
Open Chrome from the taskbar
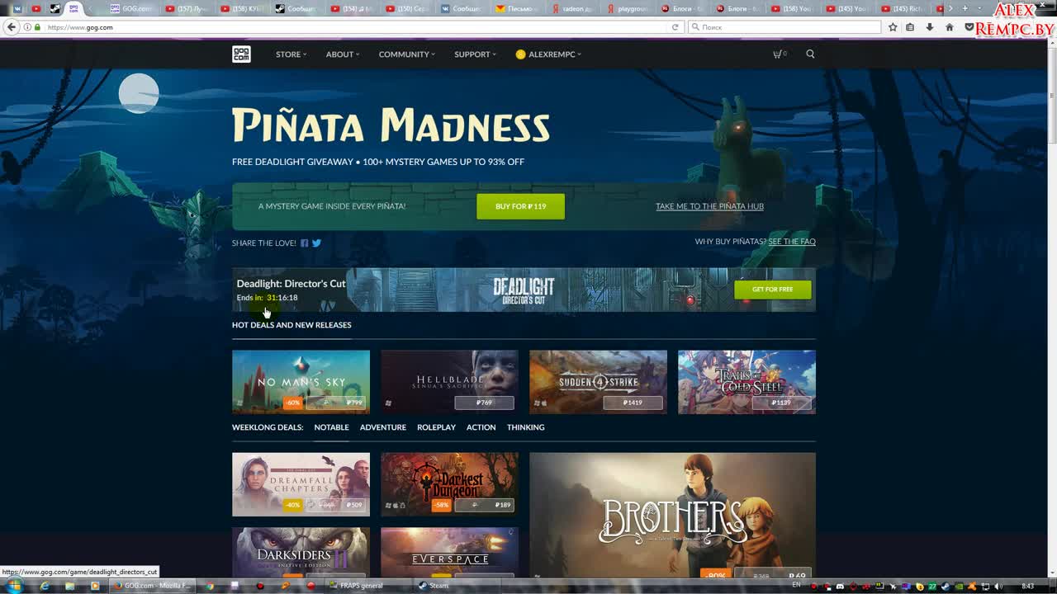click(x=210, y=586)
